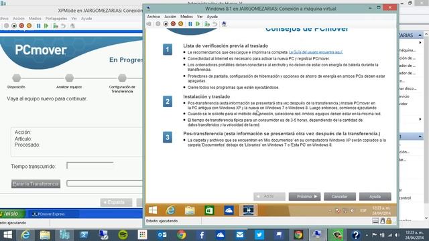Show hidden guest system tray icons

330,210
